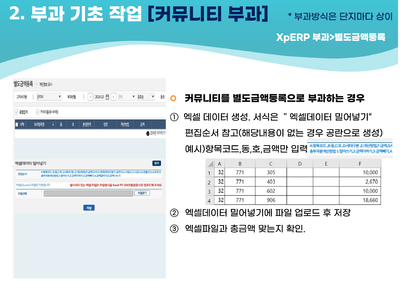Toggle 커서이동(위→아래) checkbox
This screenshot has width=409, height=298.
click(38, 112)
